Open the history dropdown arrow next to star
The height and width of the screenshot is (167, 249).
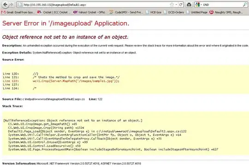176,5
